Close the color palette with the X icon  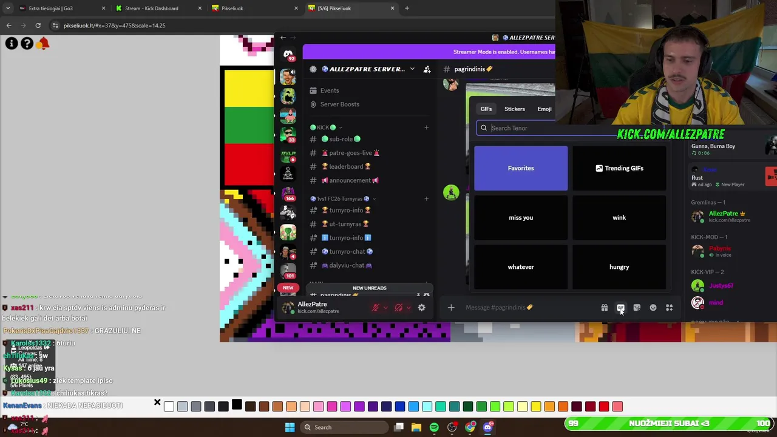click(157, 402)
